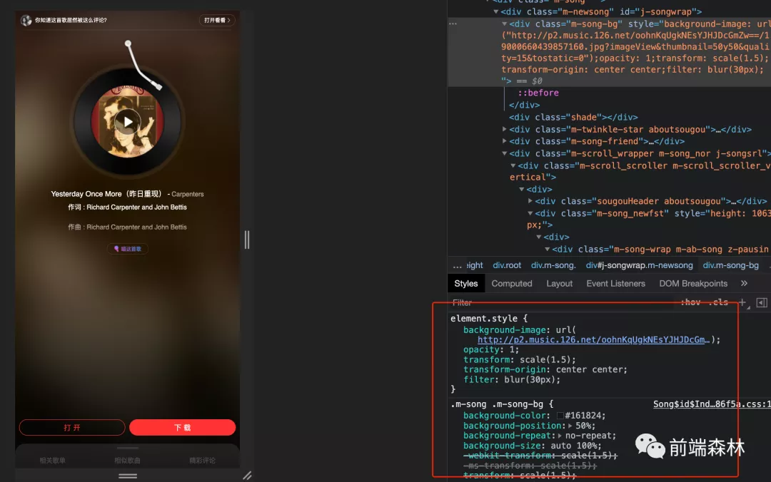Click the ellipsis actions icon beside selected node
771x482 pixels.
[453, 24]
